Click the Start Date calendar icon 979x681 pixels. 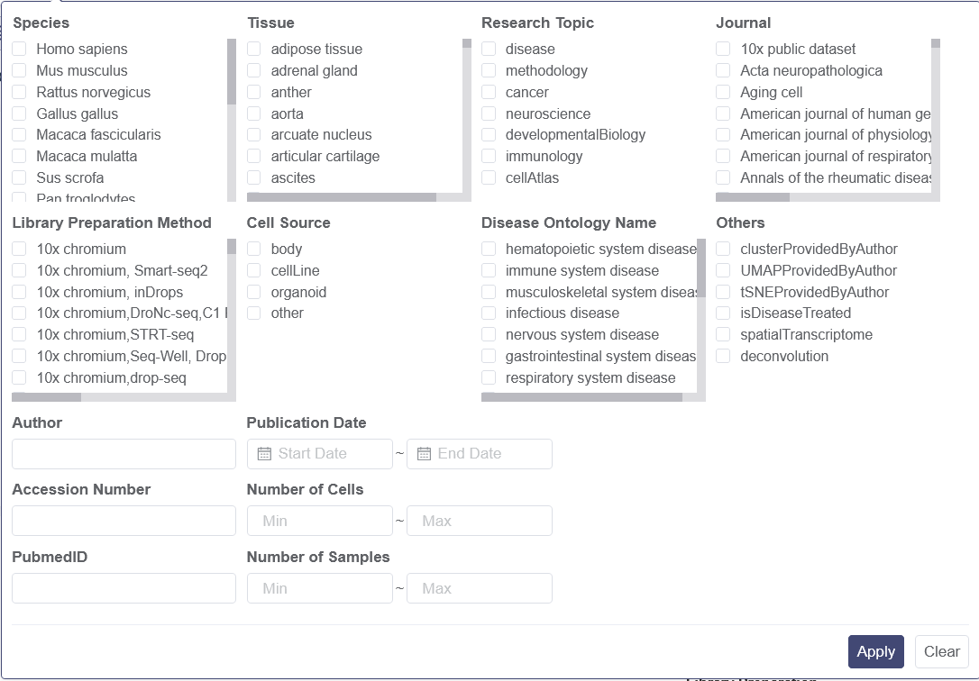point(264,454)
